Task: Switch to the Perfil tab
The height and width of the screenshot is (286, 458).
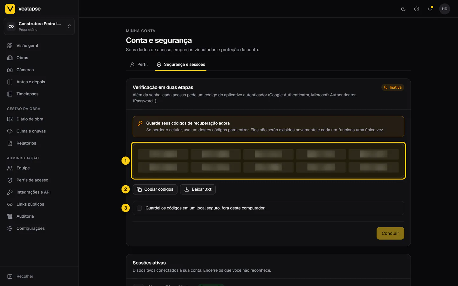Action: tap(139, 65)
